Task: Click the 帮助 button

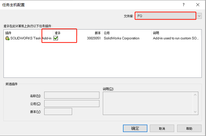Action: pos(189,128)
